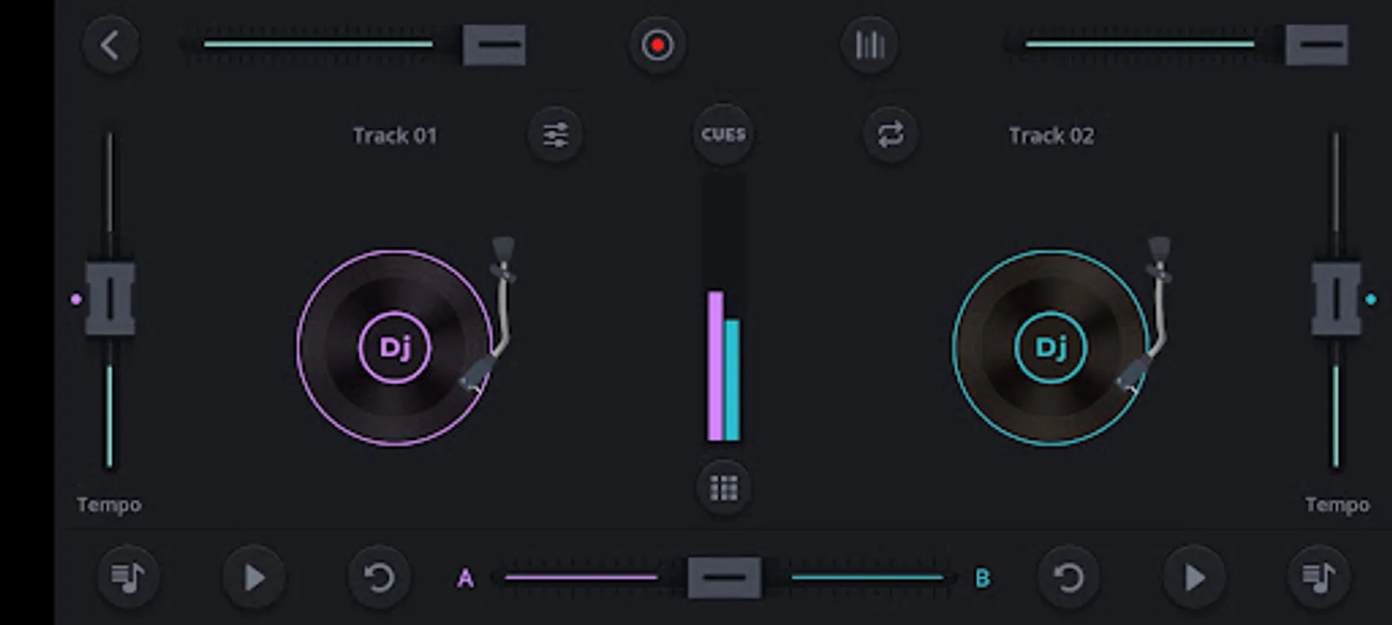Screen dimensions: 1392x625
Task: Open the sampler pad grid icon
Action: point(723,489)
